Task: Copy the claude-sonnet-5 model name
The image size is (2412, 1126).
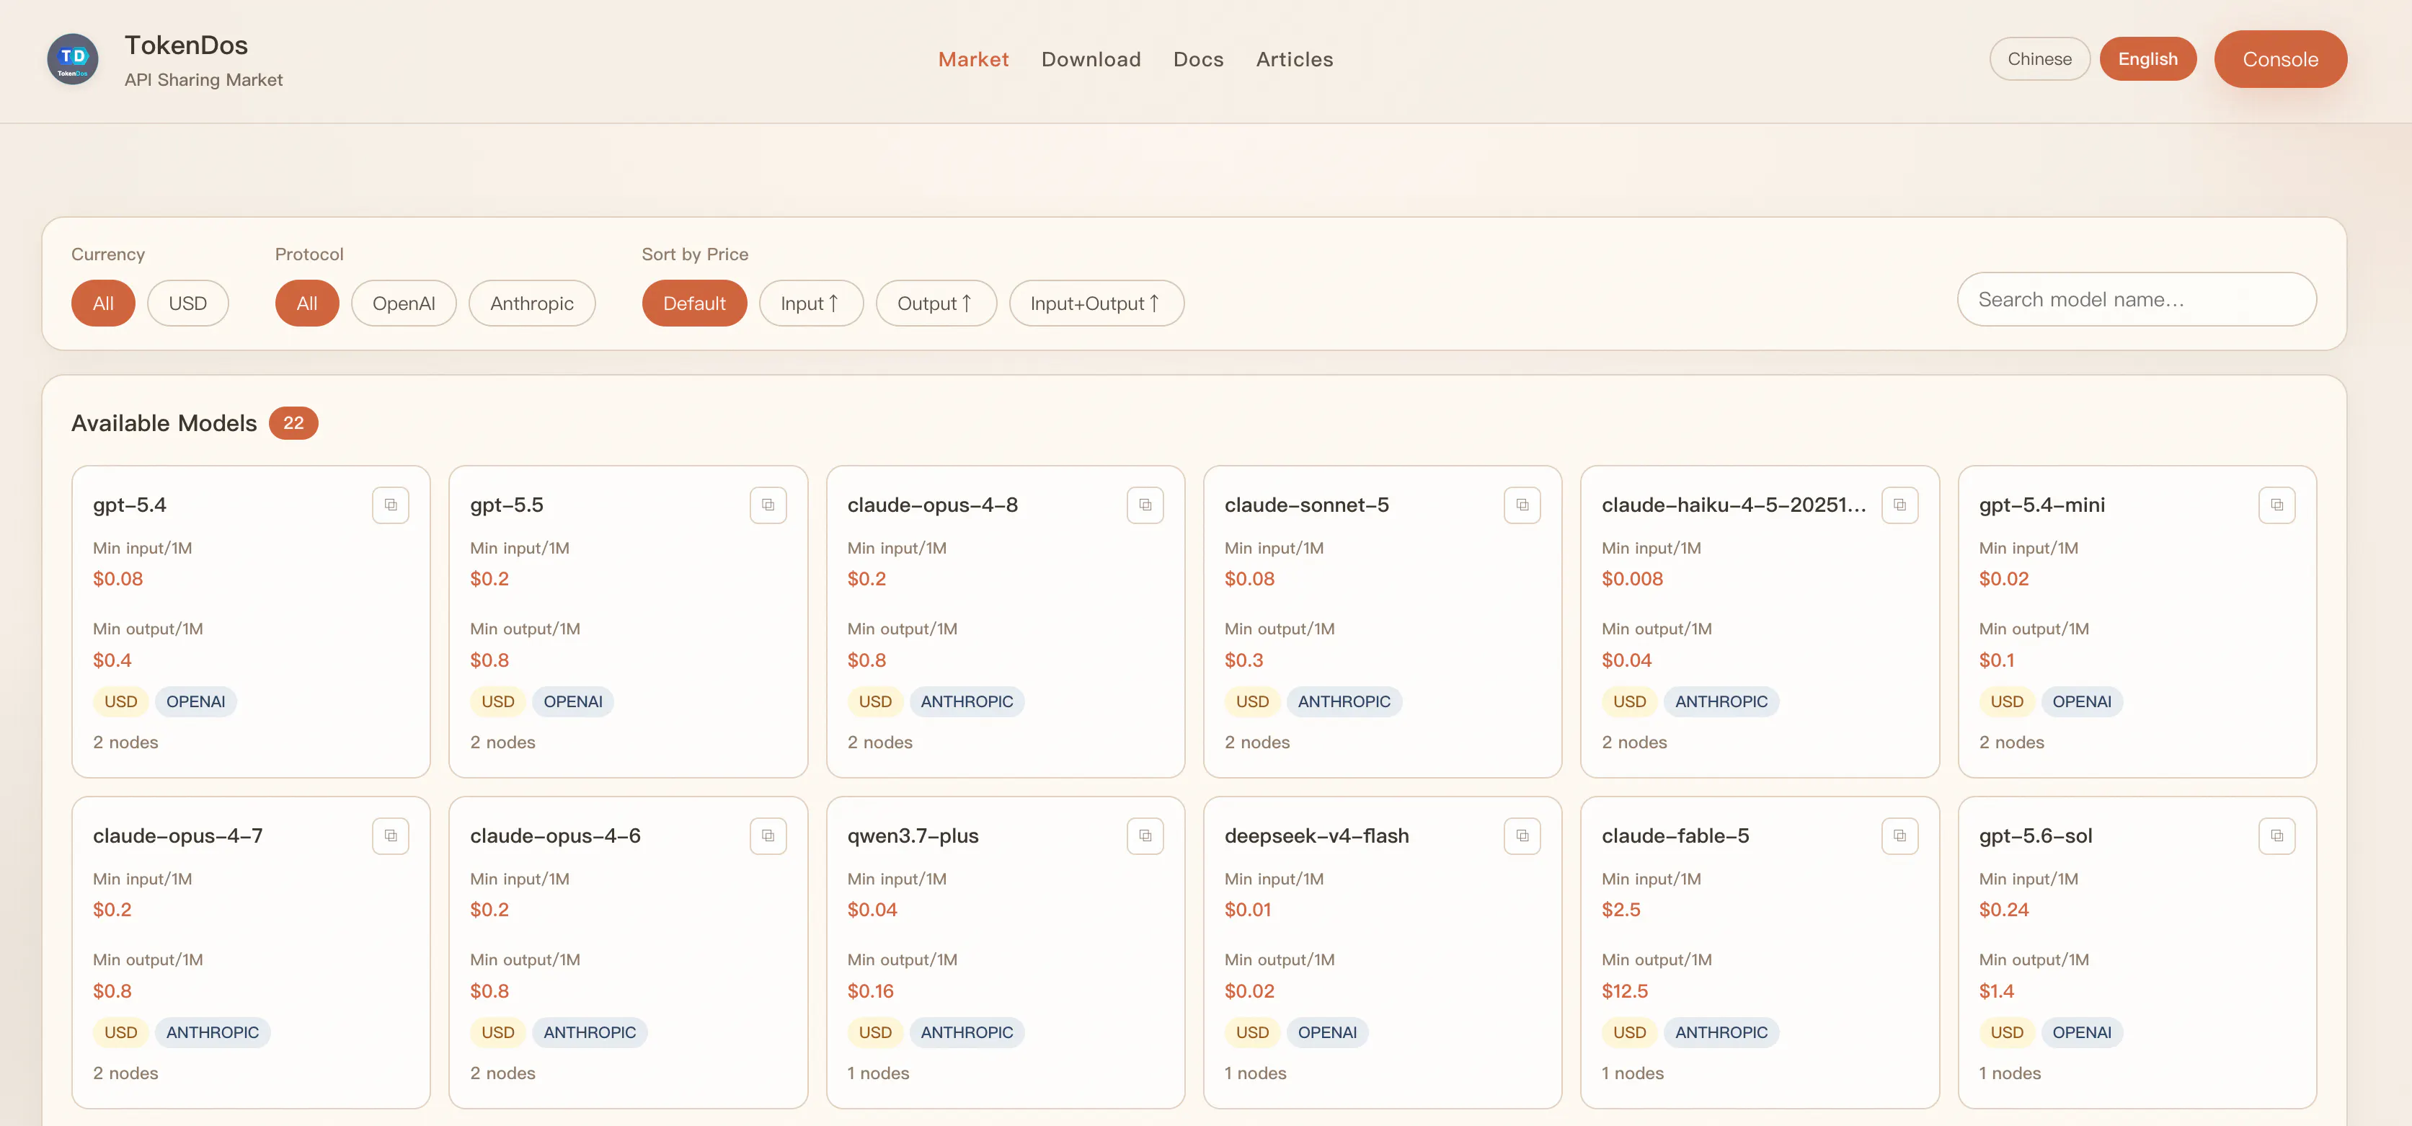Action: tap(1522, 505)
